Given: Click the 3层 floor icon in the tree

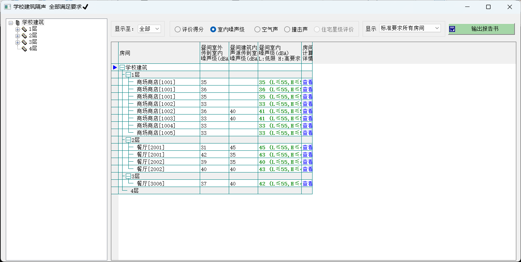Looking at the screenshot, I should click(x=24, y=42).
